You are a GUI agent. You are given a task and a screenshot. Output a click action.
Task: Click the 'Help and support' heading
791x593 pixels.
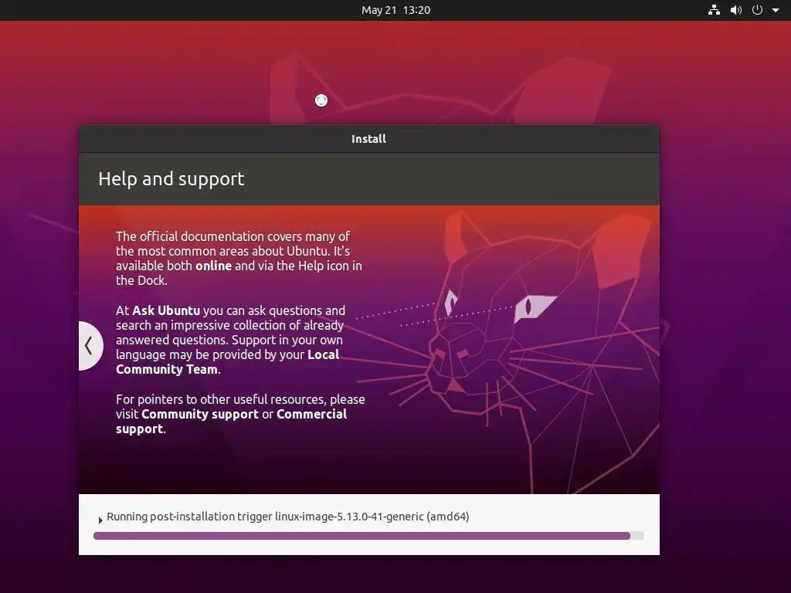point(171,179)
